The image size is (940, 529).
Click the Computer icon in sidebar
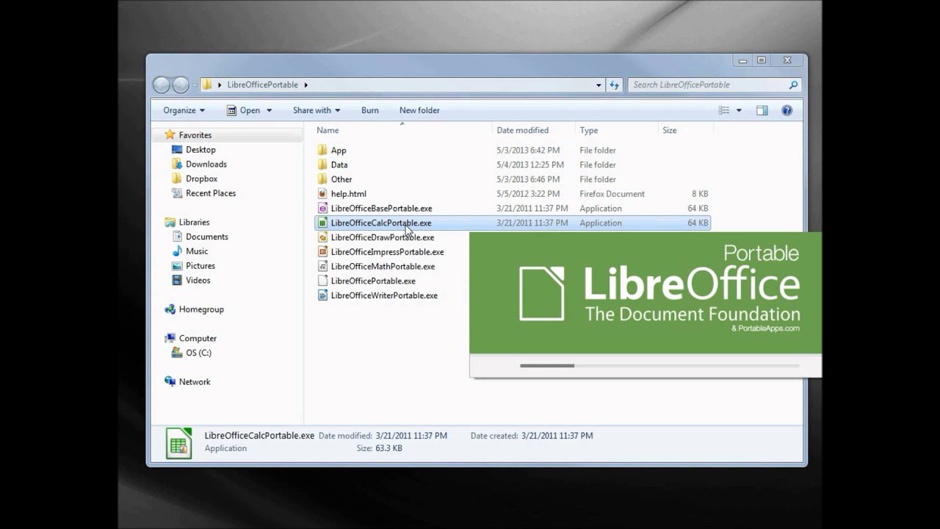(170, 338)
